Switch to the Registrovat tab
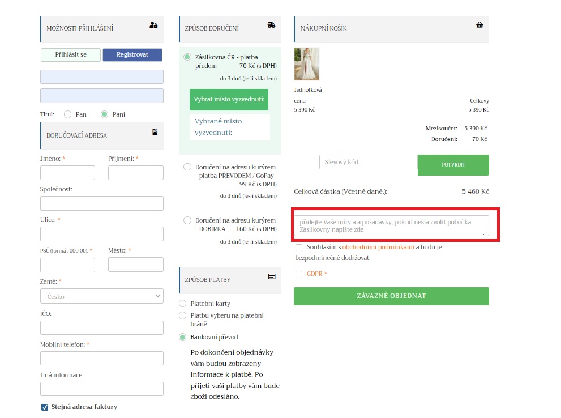 [132, 55]
